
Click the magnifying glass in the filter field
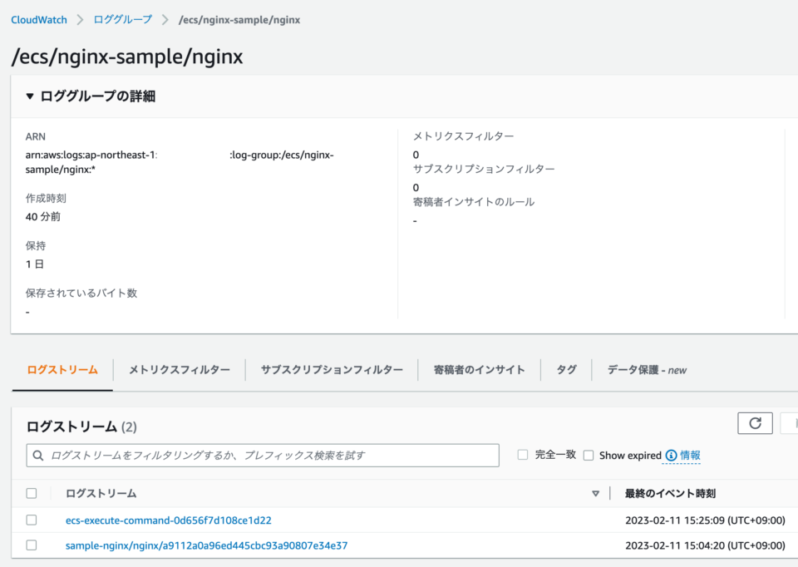click(x=38, y=455)
